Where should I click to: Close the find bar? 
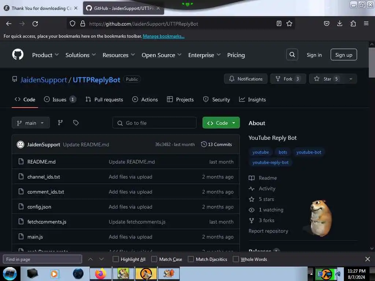pyautogui.click(x=368, y=259)
